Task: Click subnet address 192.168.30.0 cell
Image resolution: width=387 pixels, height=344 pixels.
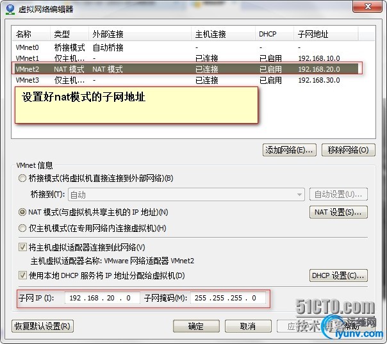Action: [319, 80]
